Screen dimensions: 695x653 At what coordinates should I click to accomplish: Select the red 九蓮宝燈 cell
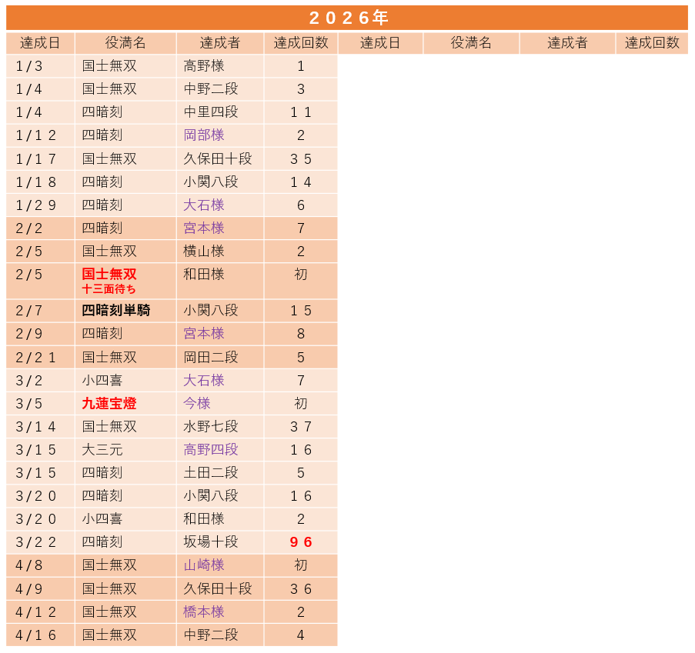109,404
